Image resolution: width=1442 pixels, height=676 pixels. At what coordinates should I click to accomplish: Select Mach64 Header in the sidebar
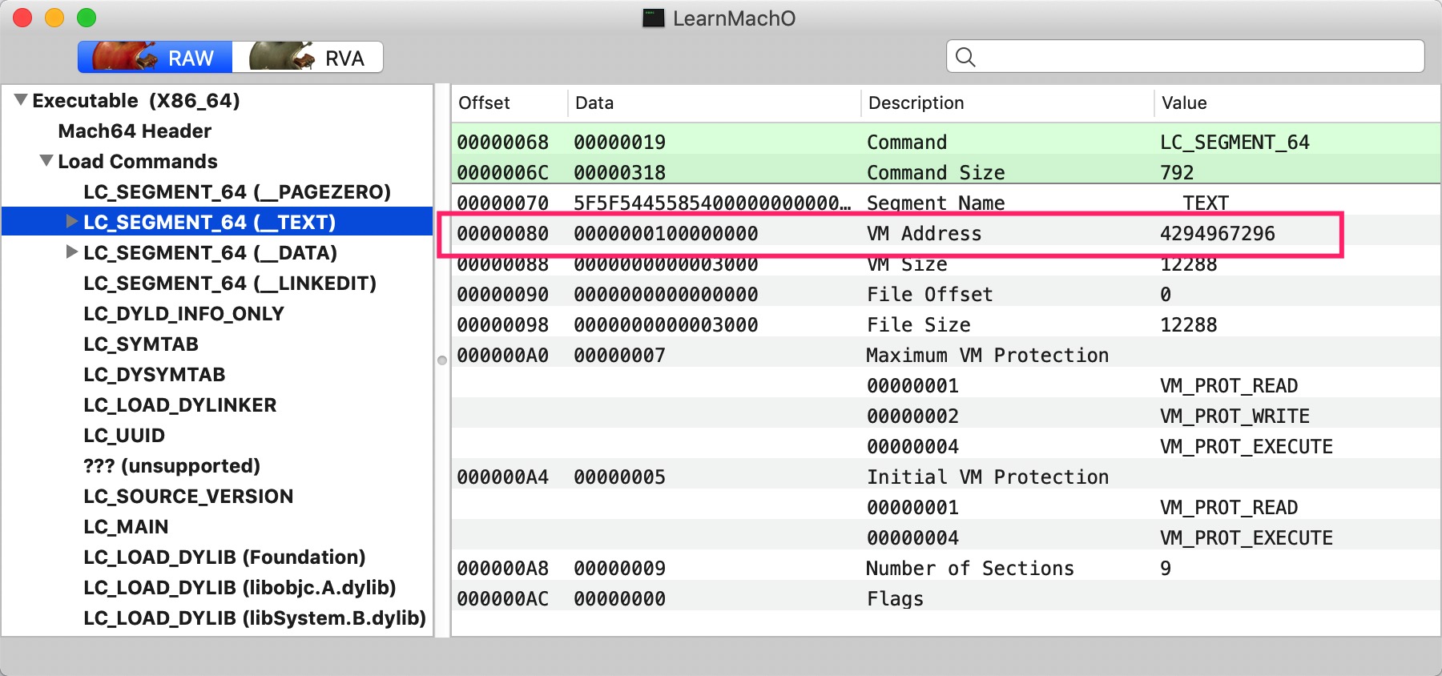pyautogui.click(x=135, y=131)
